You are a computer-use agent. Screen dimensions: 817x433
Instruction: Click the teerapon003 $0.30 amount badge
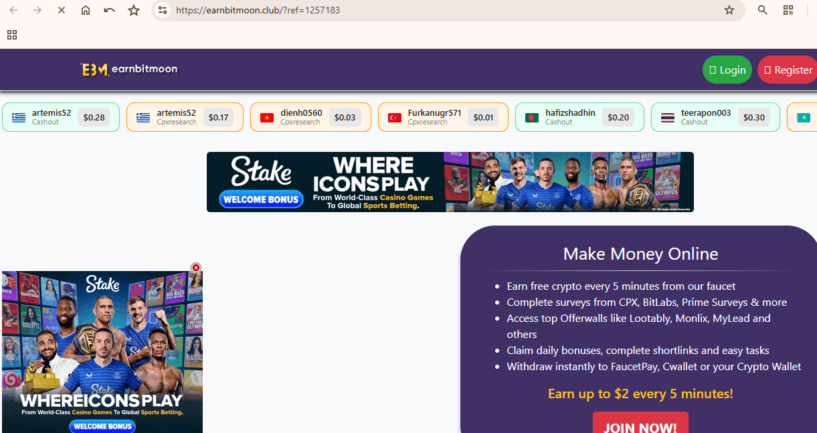(754, 118)
